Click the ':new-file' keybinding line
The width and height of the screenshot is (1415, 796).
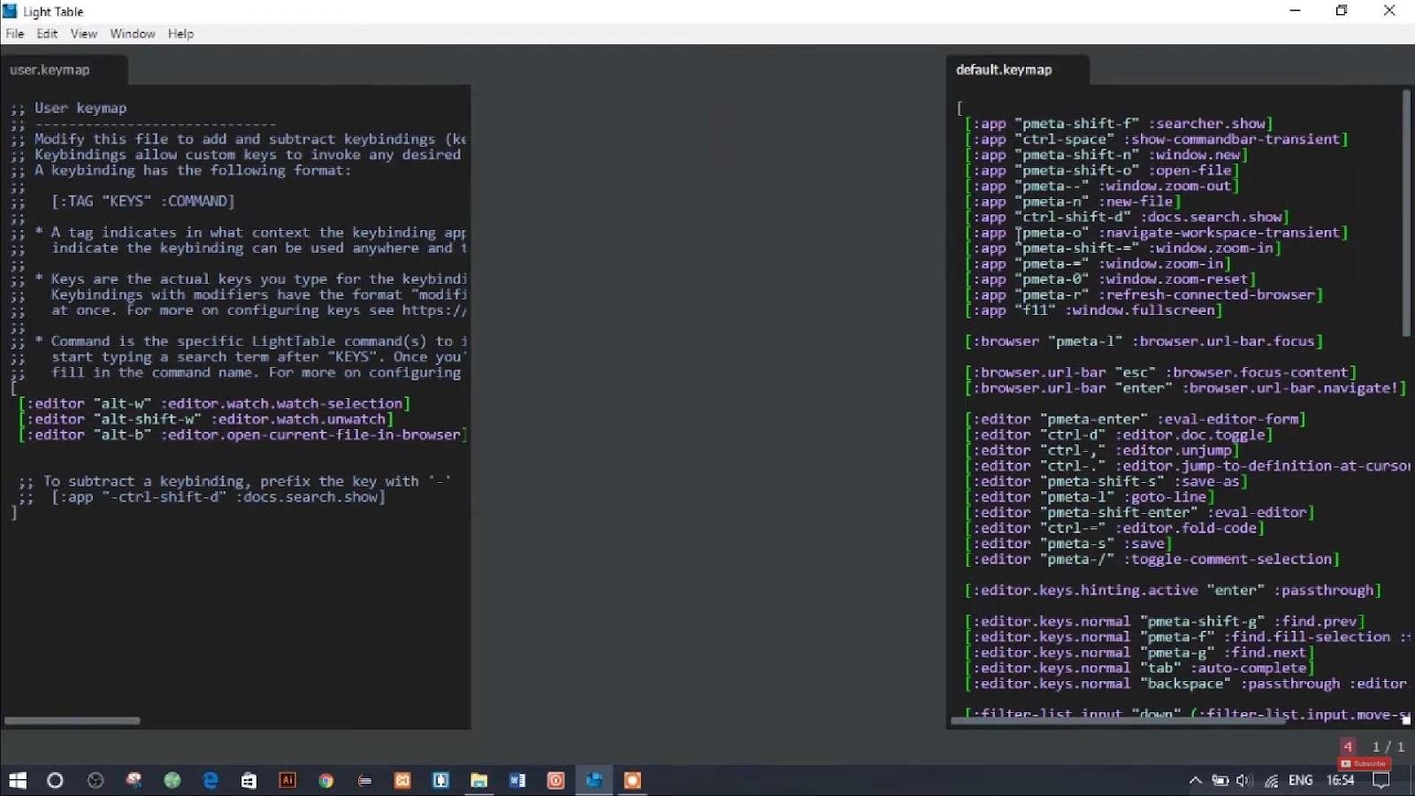pos(1074,202)
